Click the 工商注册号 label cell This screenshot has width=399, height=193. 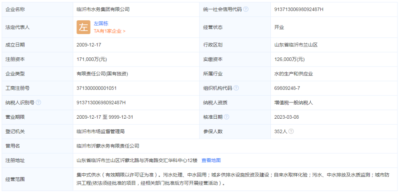point(37,88)
